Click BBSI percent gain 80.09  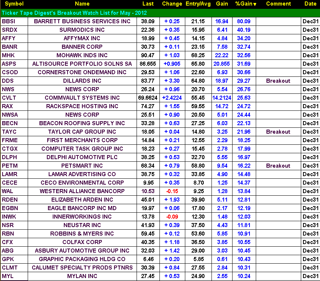244,21
